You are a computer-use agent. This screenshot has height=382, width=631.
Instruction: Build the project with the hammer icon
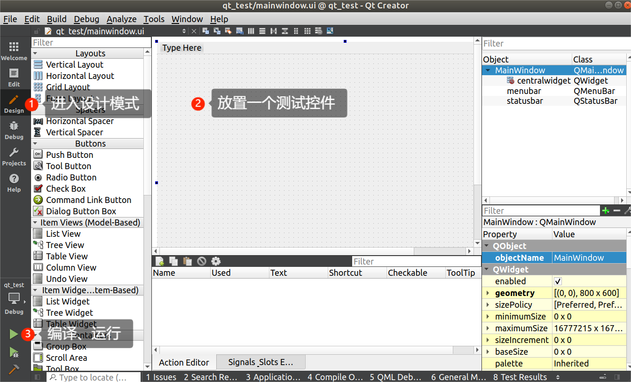coord(14,369)
